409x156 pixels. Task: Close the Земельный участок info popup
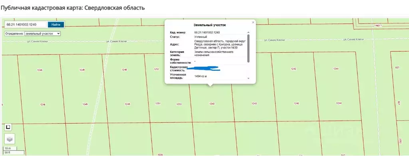(253, 22)
